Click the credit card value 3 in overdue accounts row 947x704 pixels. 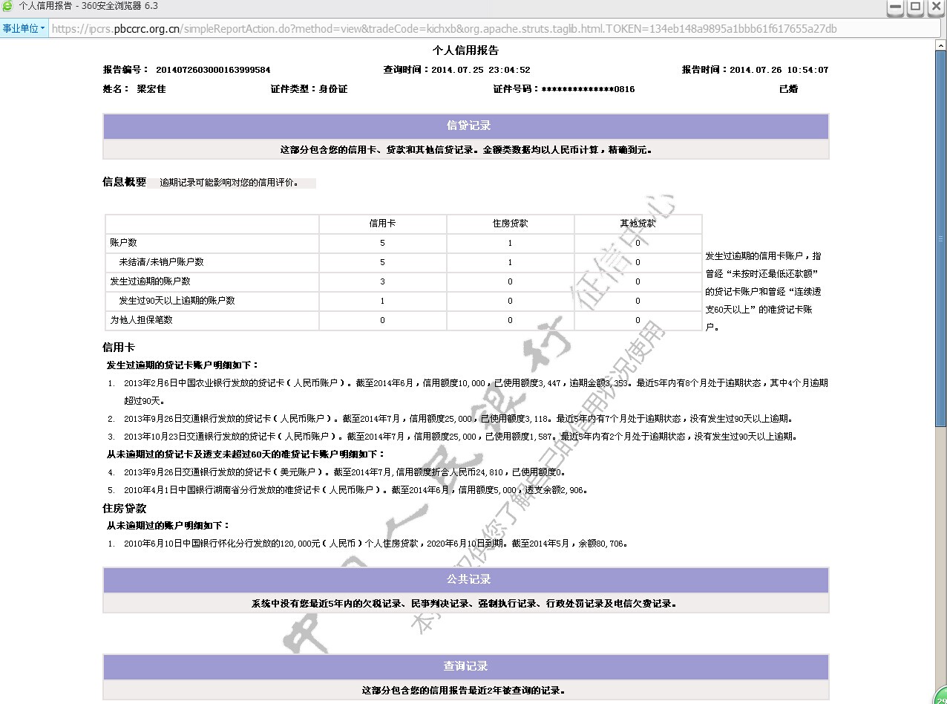382,281
